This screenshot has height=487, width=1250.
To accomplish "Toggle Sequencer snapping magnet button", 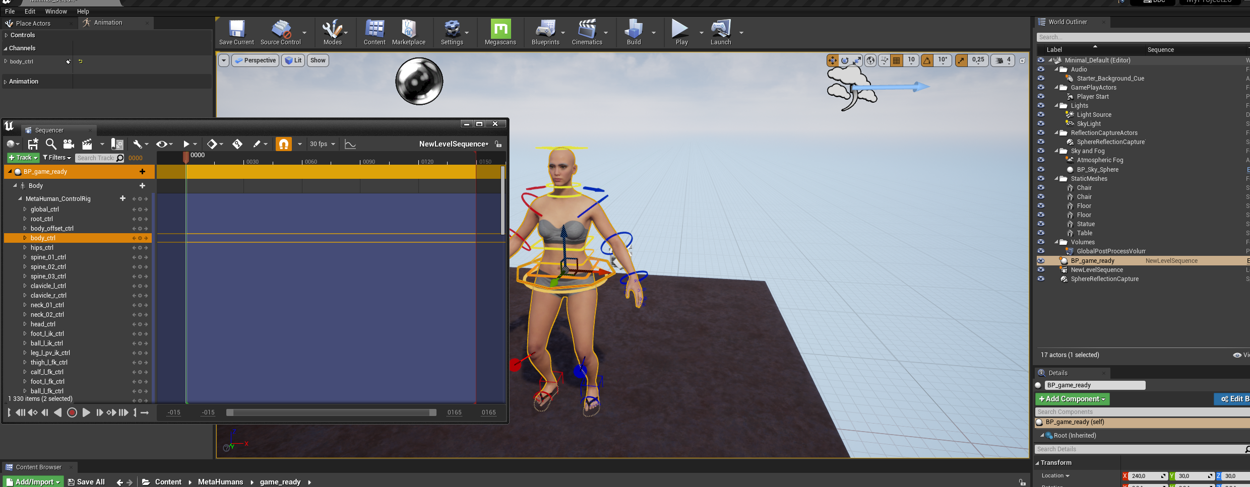I will click(284, 144).
